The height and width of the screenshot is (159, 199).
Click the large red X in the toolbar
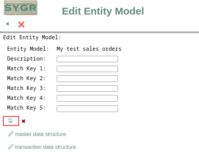pos(21,25)
